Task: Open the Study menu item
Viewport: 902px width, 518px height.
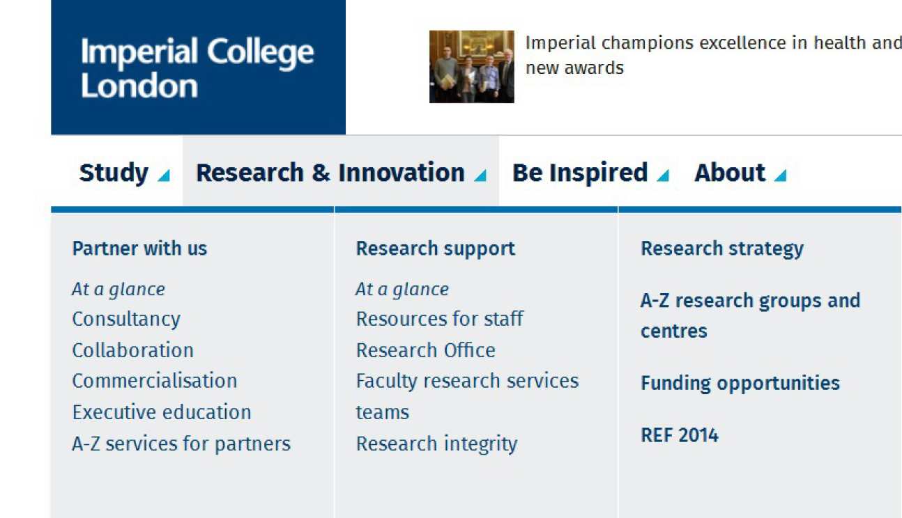Action: click(114, 173)
